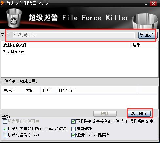Screen dimensions: 160x143
Task: Toggle 强力阻止文件再生 checkbox
Action: [5, 122]
